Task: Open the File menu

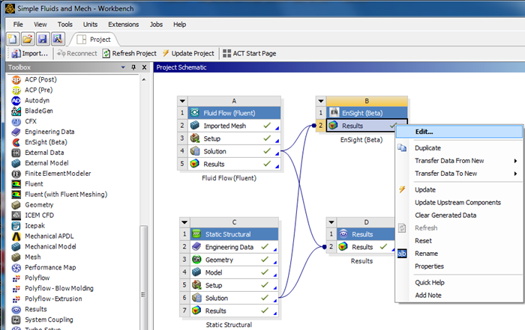Action: click(18, 25)
